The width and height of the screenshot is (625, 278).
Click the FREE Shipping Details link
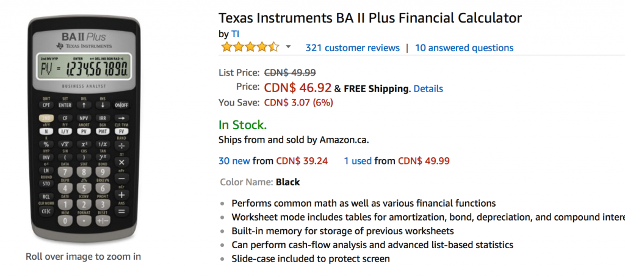428,89
